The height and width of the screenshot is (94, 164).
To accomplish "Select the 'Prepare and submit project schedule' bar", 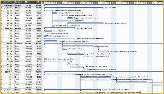I will click(65, 16).
